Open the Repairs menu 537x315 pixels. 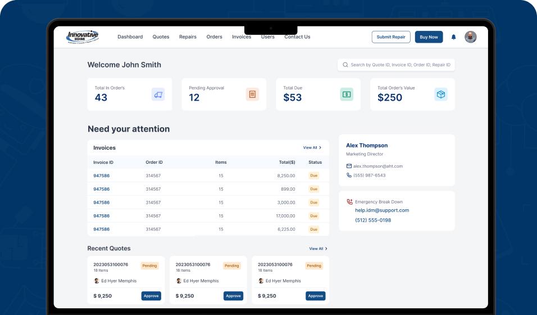click(188, 37)
